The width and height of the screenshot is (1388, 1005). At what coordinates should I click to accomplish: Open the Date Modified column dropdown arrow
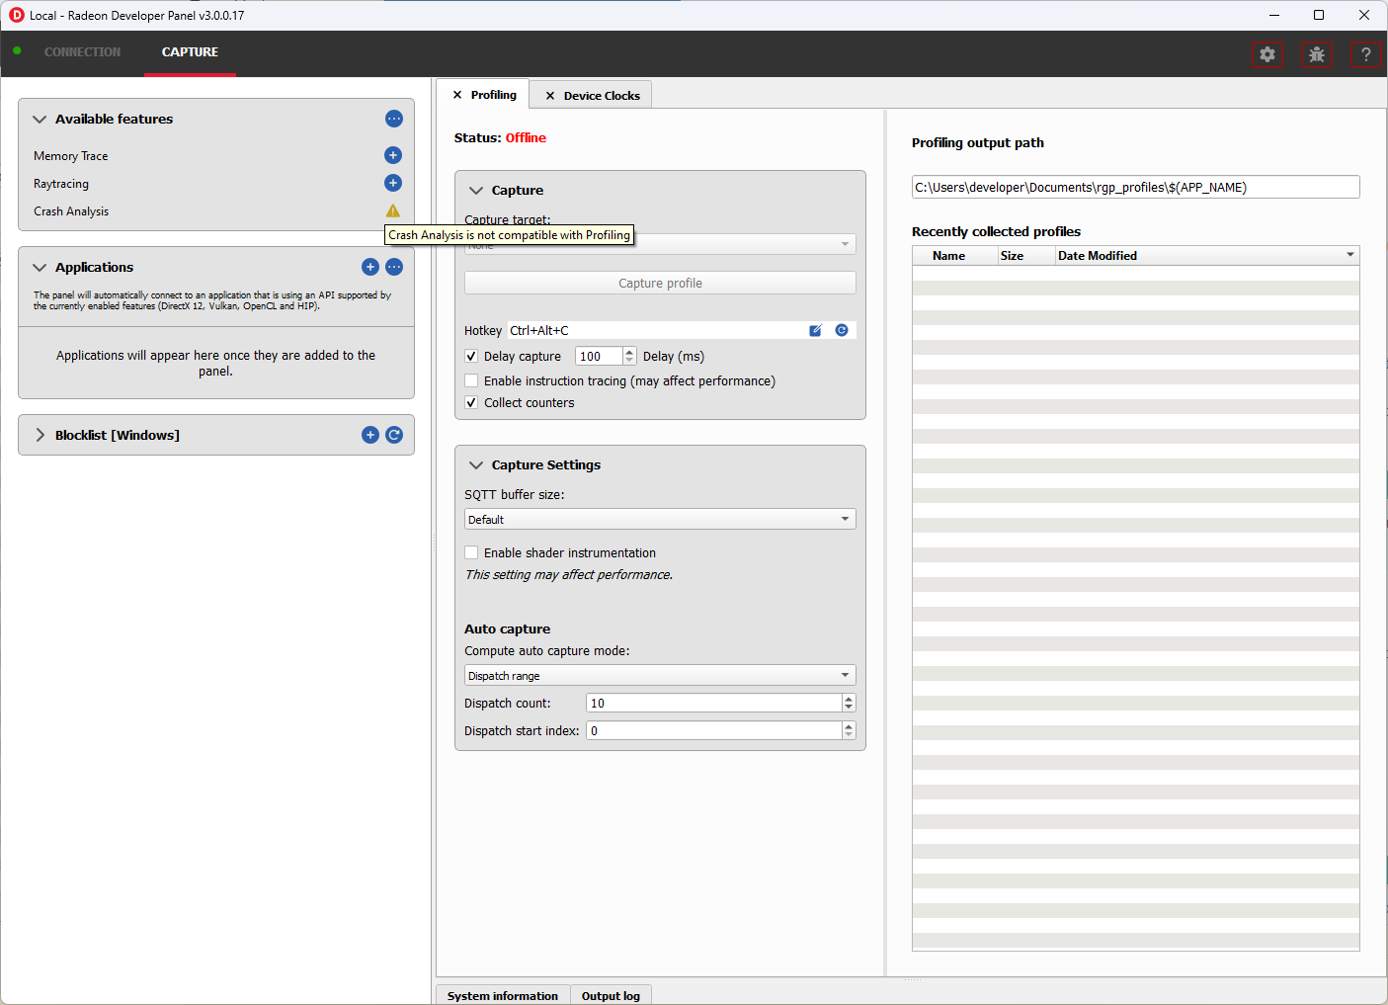tap(1350, 255)
